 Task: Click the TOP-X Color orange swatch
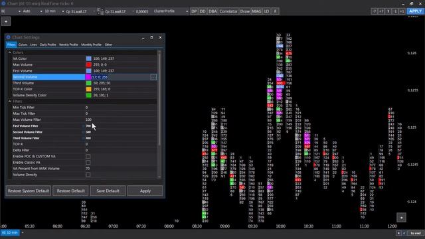click(x=88, y=89)
